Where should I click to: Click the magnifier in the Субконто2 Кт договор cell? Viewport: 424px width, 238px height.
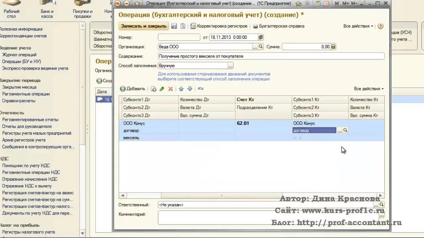pos(345,131)
